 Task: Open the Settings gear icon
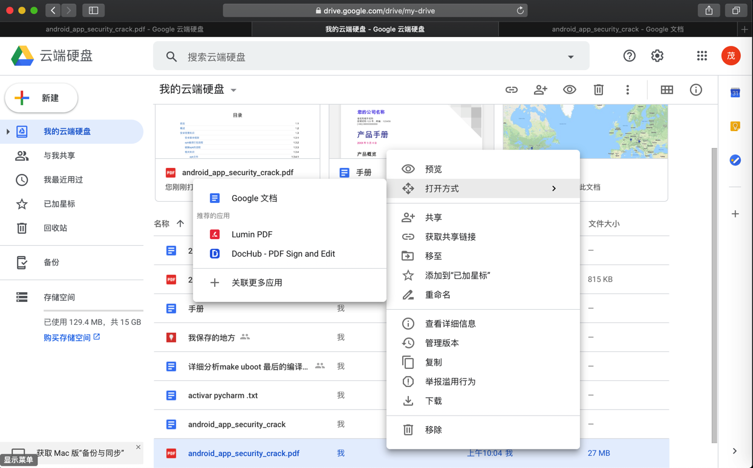[x=657, y=56]
